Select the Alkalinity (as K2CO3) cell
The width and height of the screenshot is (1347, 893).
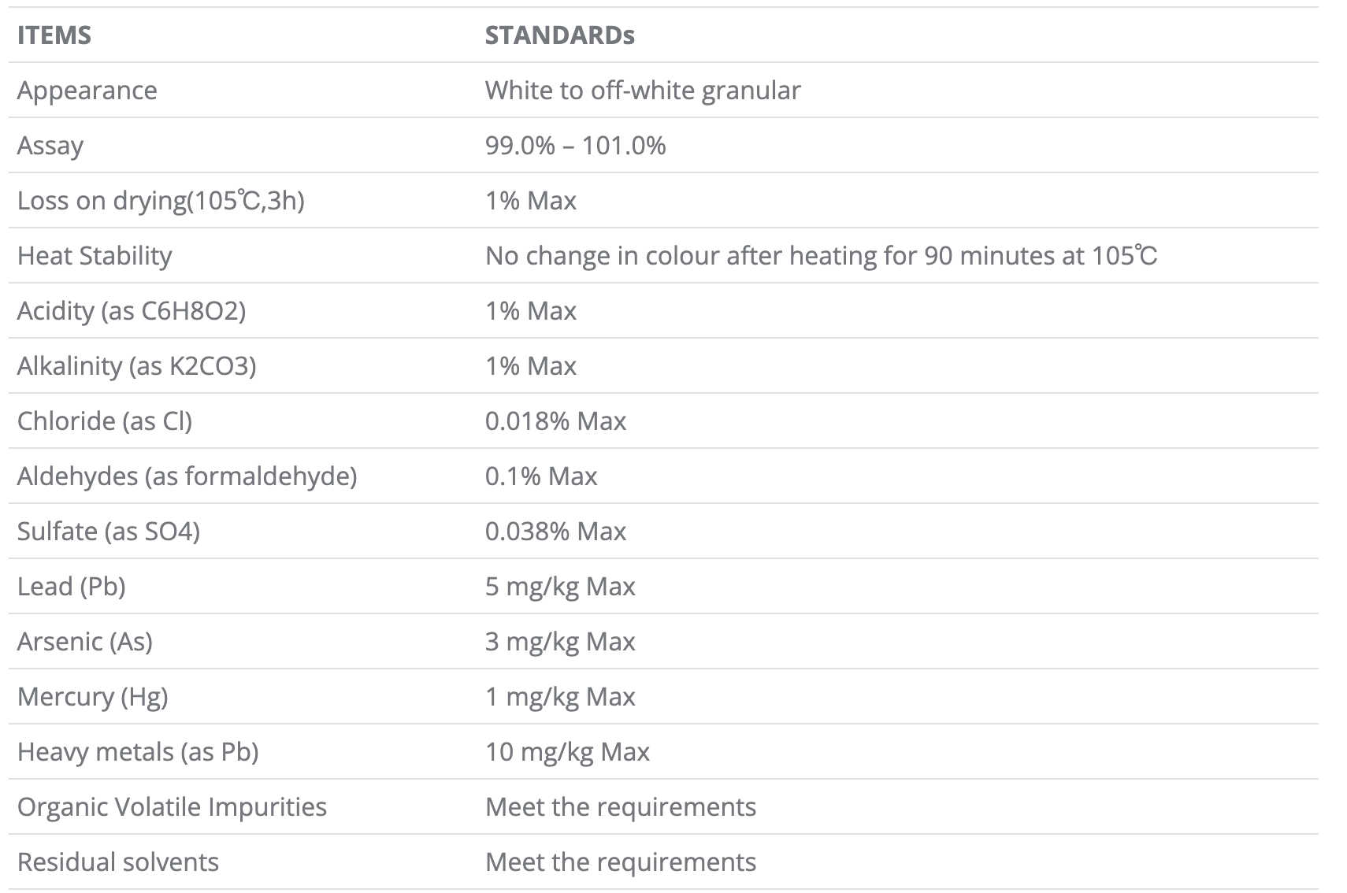click(x=137, y=366)
